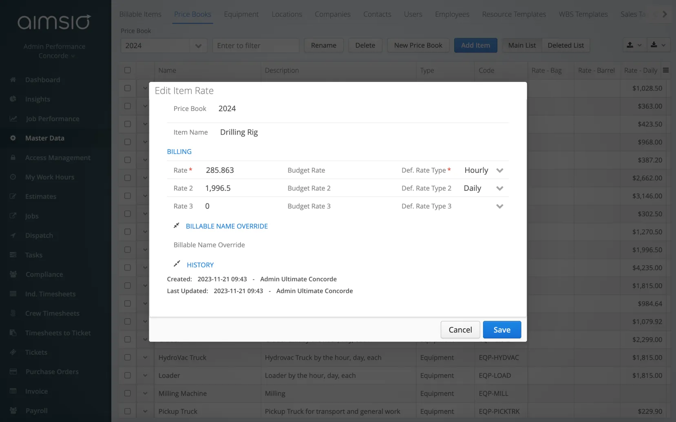Image resolution: width=676 pixels, height=422 pixels.
Task: Click the Master Data gear icon
Action: (x=13, y=138)
